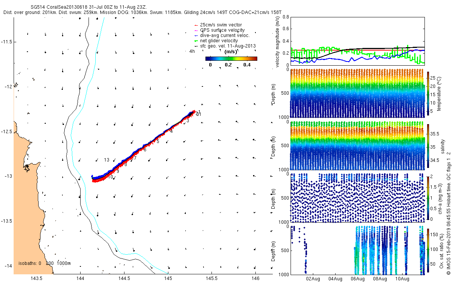Click the 'salinity' colorbar label
The image size is (454, 283).
point(442,146)
